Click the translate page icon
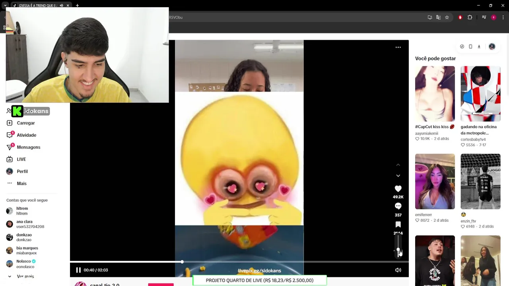 click(x=438, y=17)
